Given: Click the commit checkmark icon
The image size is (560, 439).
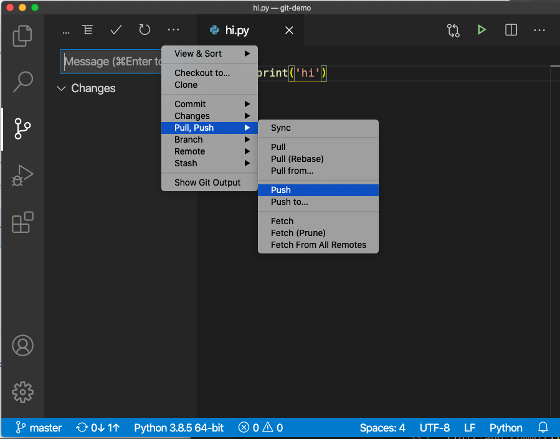Looking at the screenshot, I should [x=116, y=30].
